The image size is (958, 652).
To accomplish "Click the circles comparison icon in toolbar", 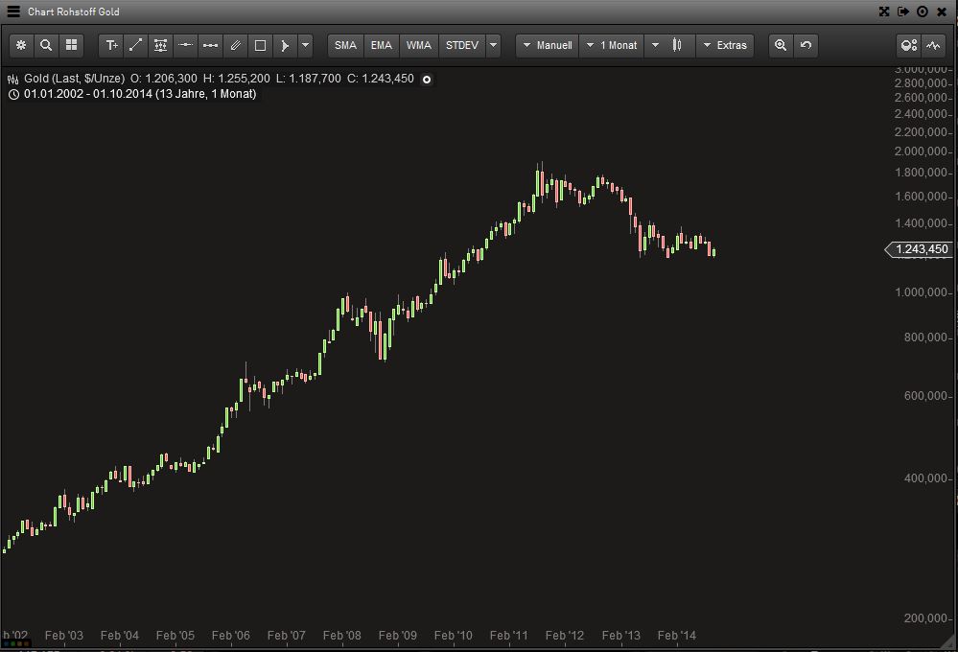I will (908, 45).
